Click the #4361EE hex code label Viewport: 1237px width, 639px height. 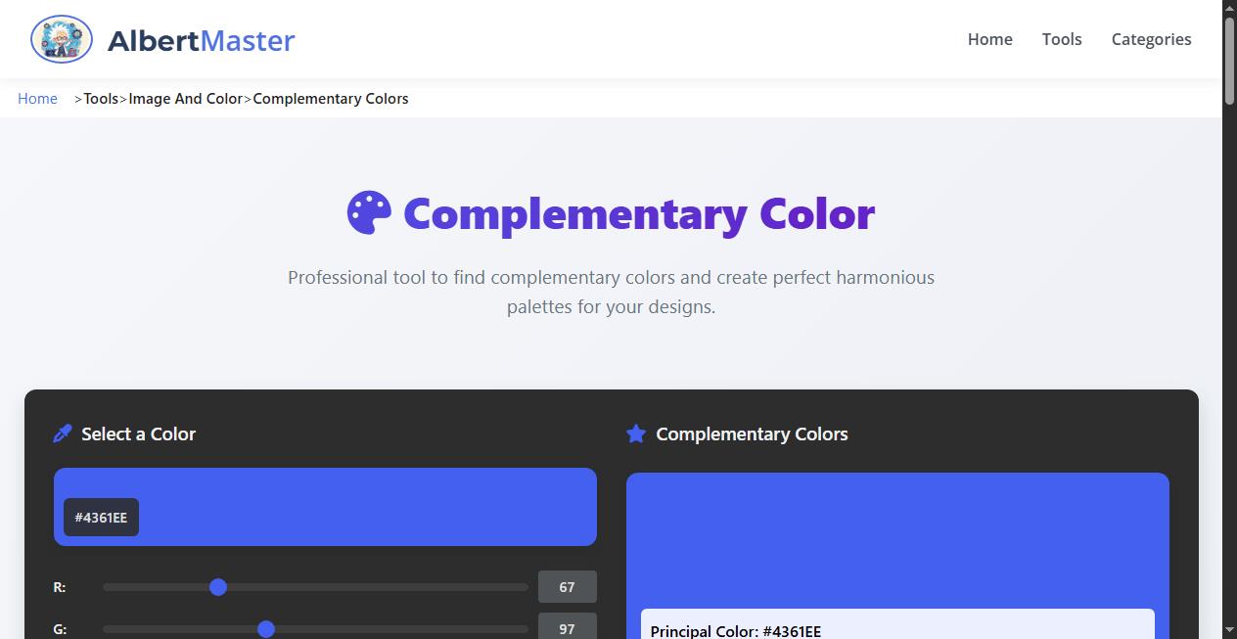(x=100, y=517)
